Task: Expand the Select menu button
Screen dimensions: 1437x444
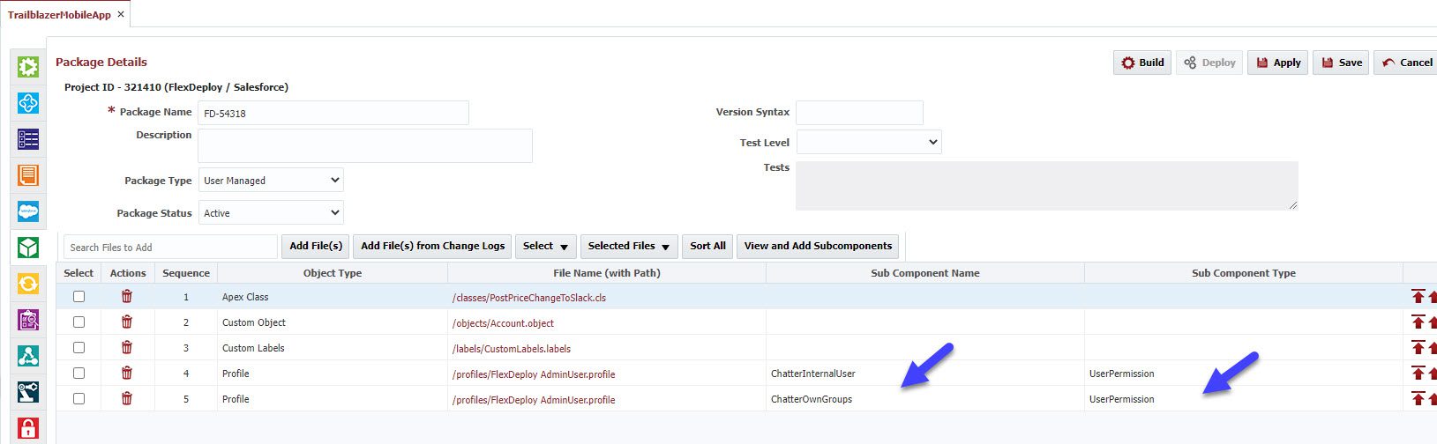Action: 544,247
